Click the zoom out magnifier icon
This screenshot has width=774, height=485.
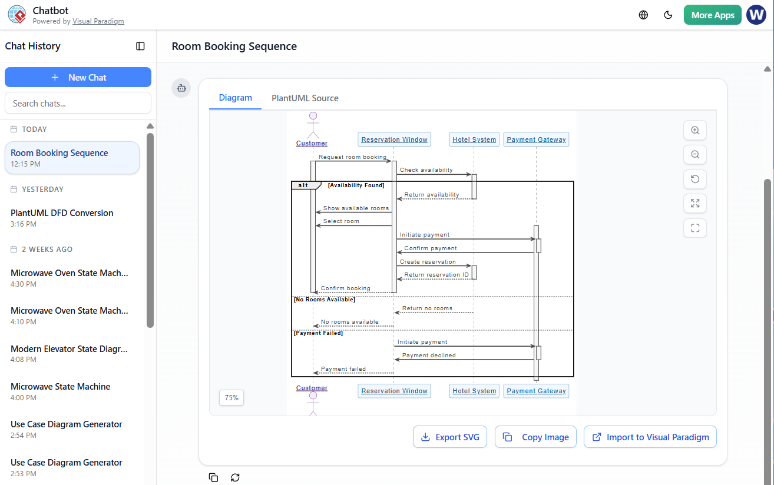coord(695,154)
